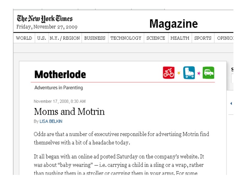Select N.Y. / REGION in navigation bar
This screenshot has width=240, height=180.
65,38
